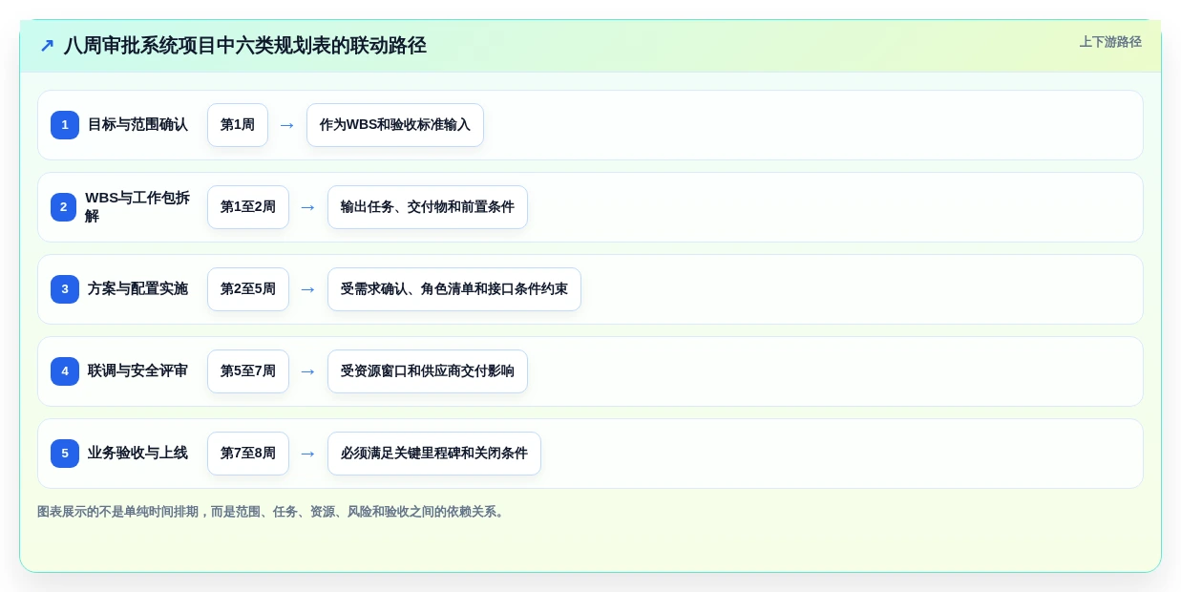This screenshot has height=592, width=1181.
Task: Click the arrow after 第7至8周
Action: tap(308, 454)
